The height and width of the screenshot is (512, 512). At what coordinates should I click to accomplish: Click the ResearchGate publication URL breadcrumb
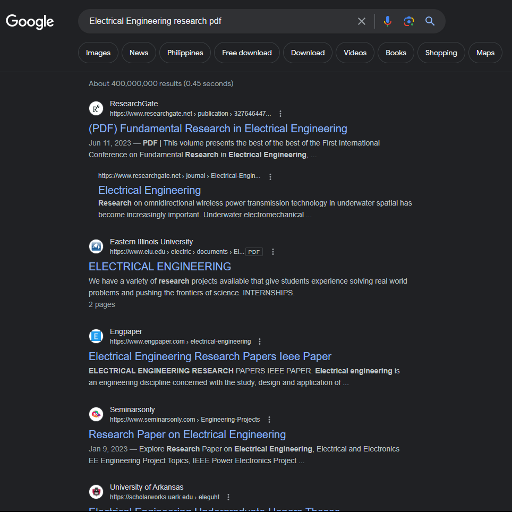coord(190,114)
